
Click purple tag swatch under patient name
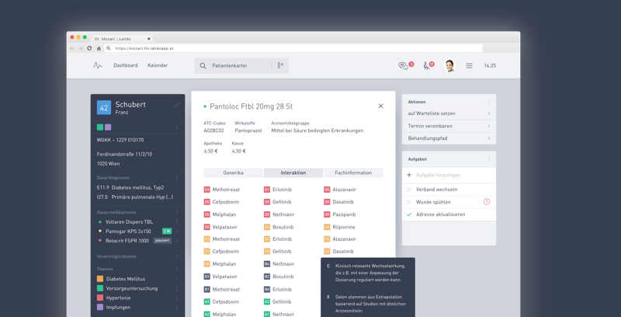[108, 127]
